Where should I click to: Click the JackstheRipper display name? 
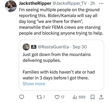point(35,3)
